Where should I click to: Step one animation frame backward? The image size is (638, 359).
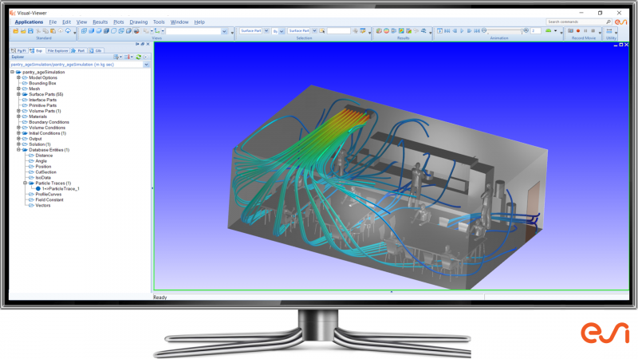pos(455,31)
